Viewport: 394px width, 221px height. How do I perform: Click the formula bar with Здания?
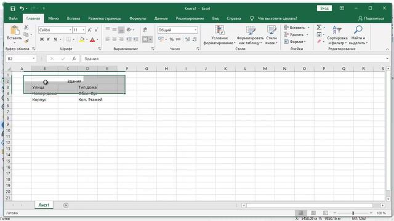tap(234, 59)
